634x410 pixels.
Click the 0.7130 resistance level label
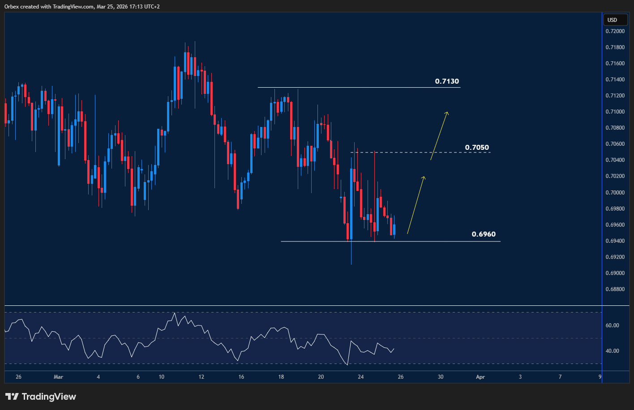(446, 81)
